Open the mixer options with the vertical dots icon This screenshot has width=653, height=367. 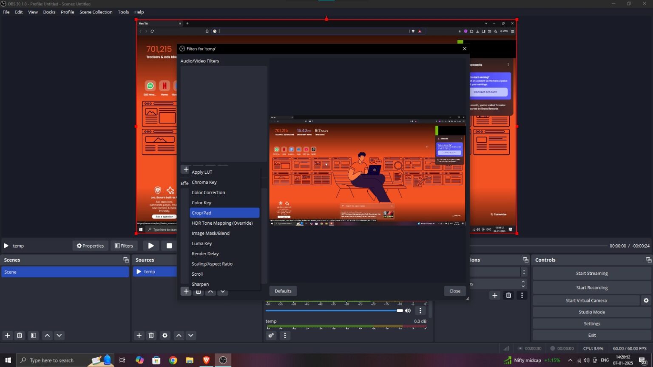point(285,335)
